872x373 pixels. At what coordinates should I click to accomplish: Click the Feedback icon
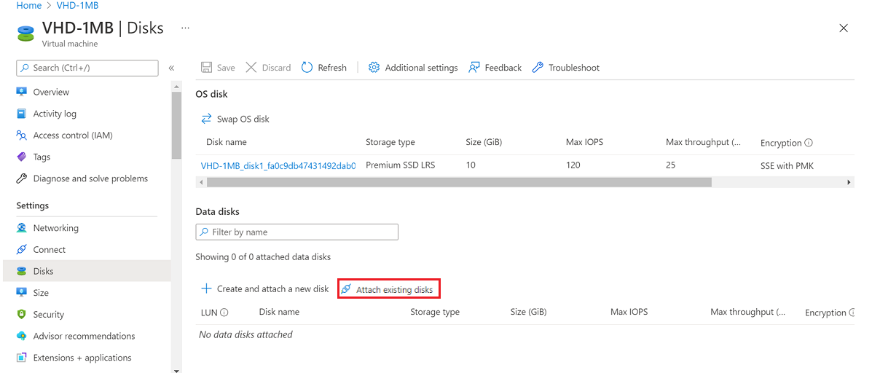pos(474,68)
